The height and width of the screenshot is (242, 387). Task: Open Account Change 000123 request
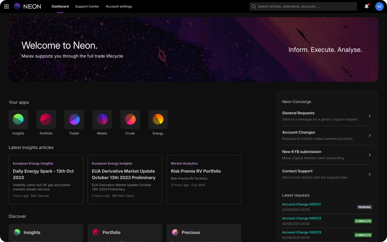(302, 232)
